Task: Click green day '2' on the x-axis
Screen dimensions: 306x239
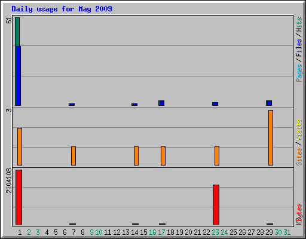Action: [29, 232]
